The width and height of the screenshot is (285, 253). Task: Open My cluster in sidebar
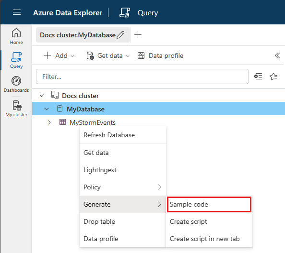tap(16, 109)
